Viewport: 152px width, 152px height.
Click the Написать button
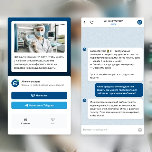click(39, 95)
